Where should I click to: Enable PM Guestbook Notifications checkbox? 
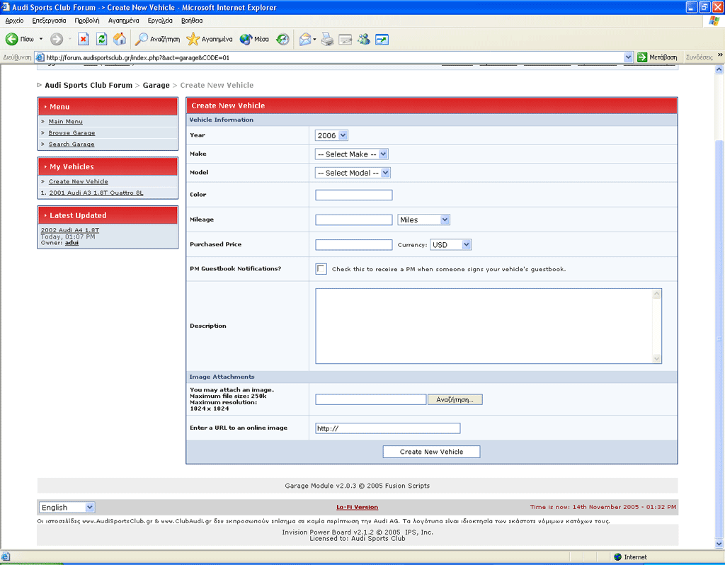[x=321, y=269]
